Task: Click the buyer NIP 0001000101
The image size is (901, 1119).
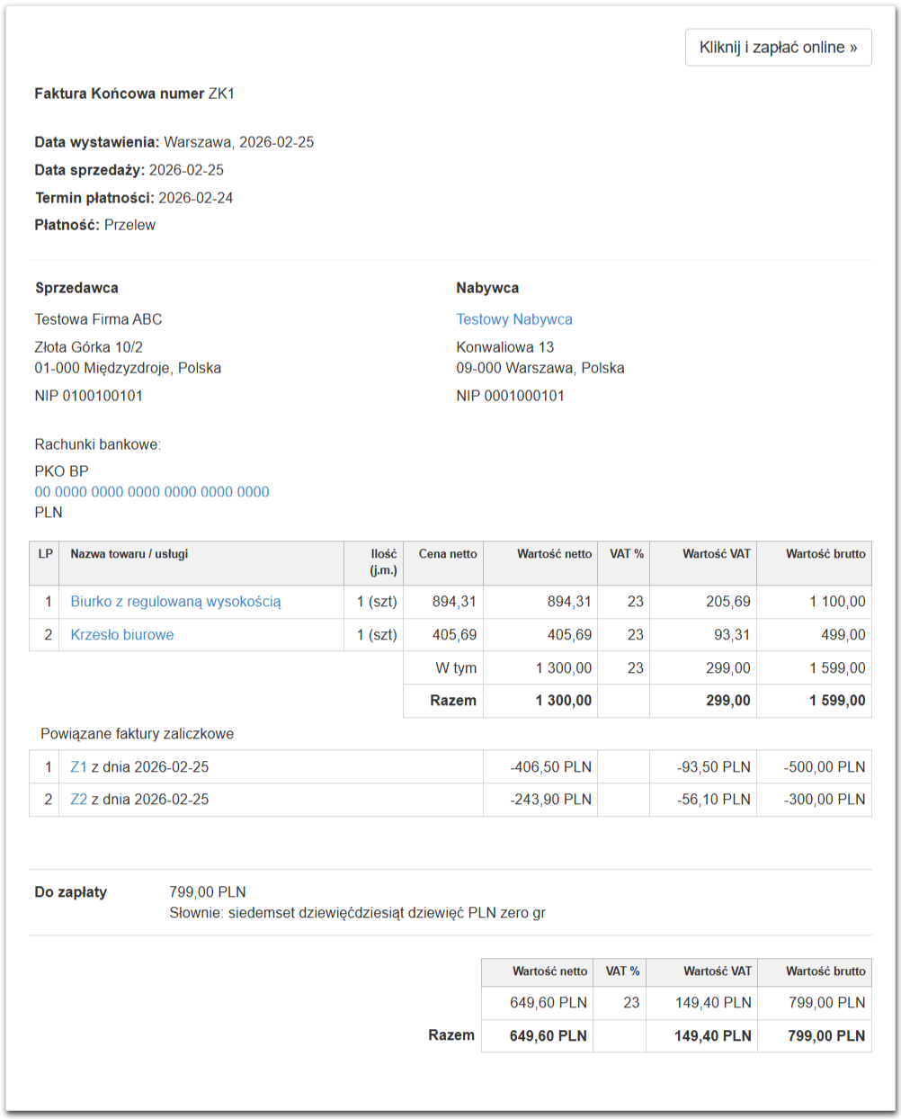Action: 510,396
